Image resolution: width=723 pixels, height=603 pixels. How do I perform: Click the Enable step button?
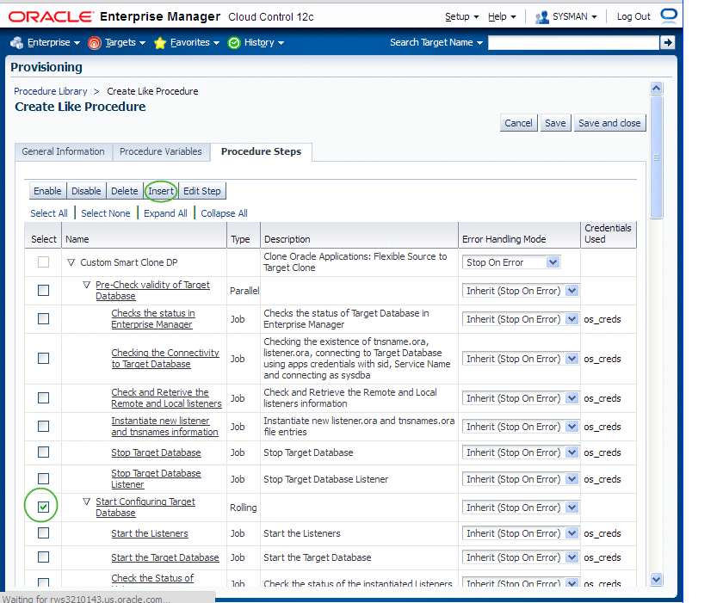coord(47,191)
